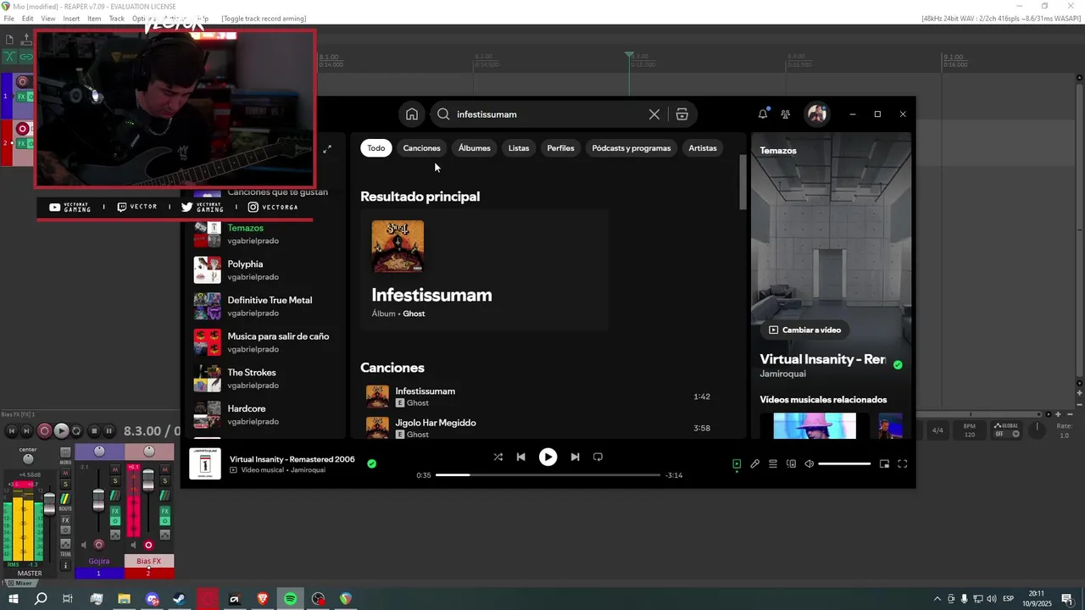This screenshot has height=610, width=1085.
Task: Open the Spotify queue icon
Action: tap(773, 463)
